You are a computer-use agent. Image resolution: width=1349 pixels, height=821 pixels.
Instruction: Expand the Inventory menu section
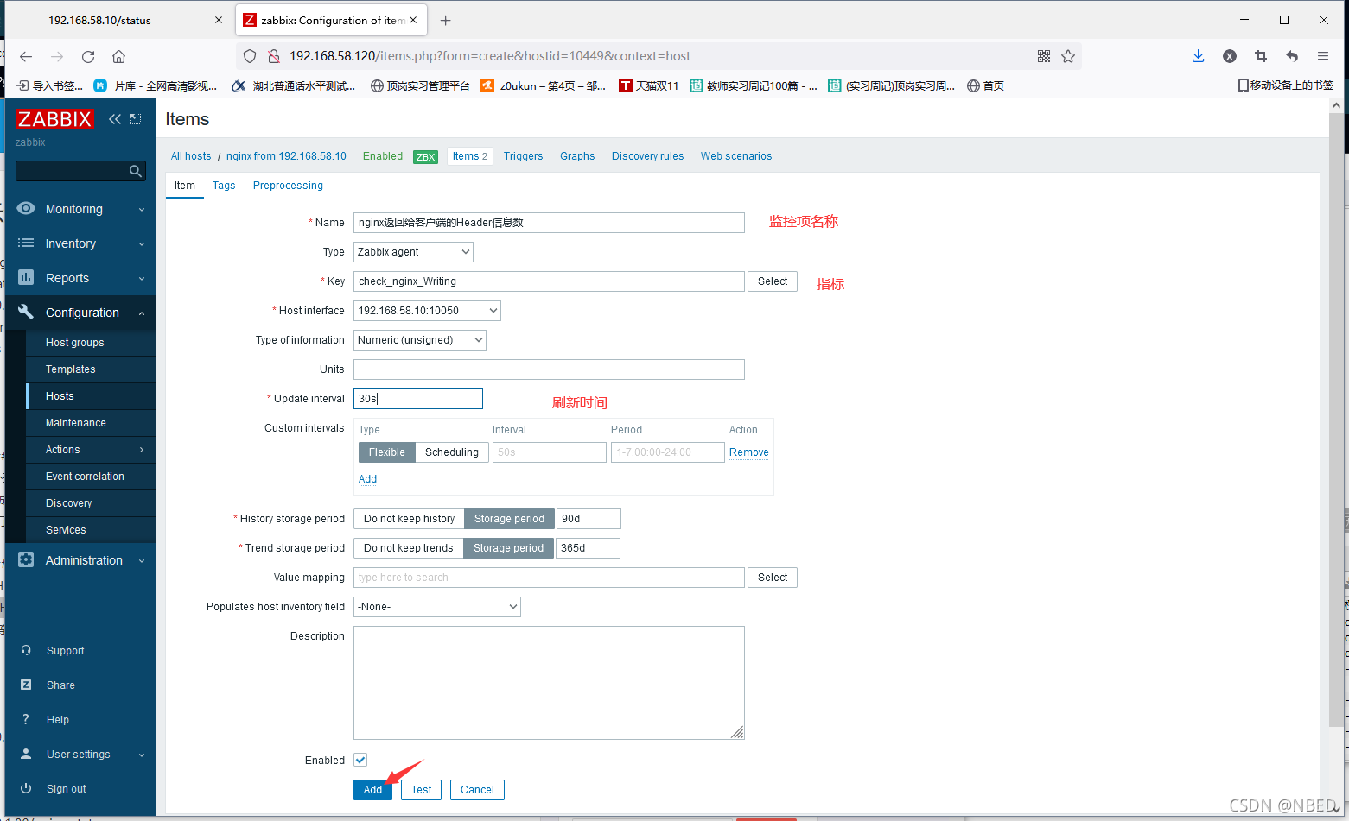[x=80, y=243]
